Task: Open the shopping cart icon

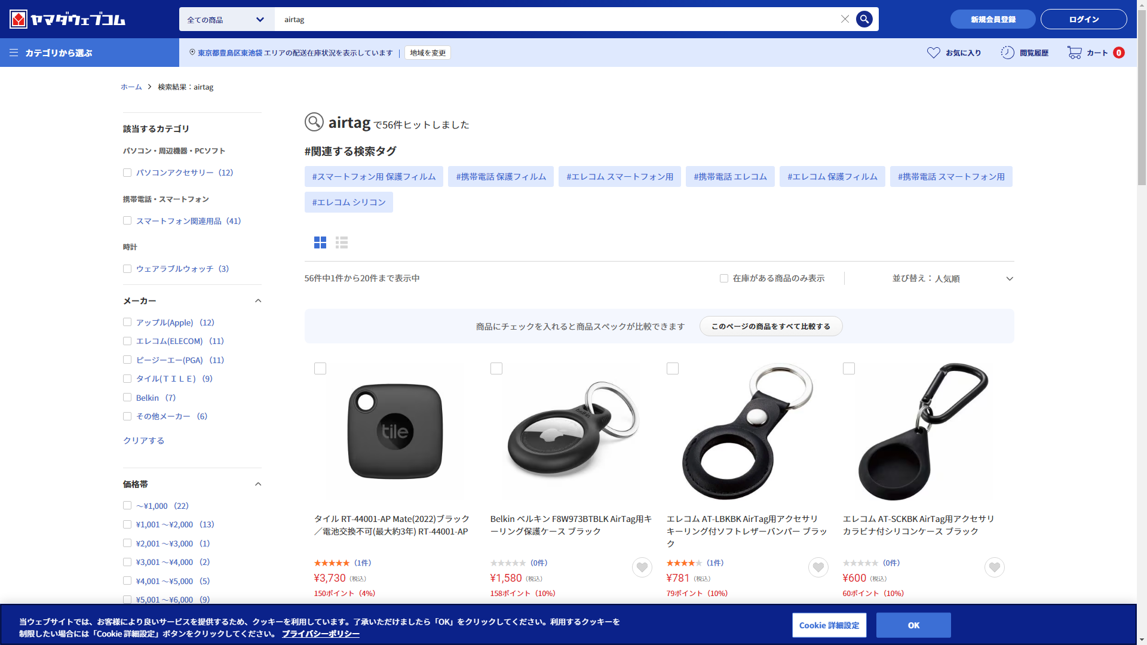Action: 1074,53
